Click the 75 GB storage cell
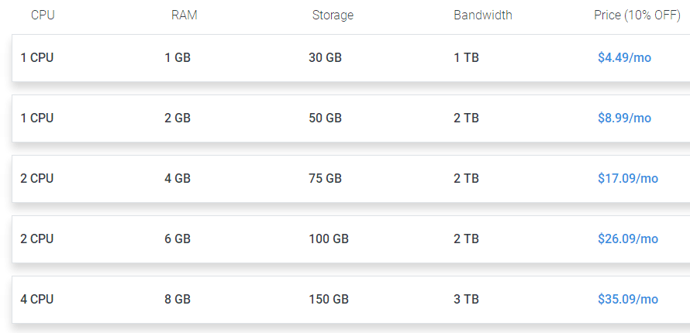 point(325,178)
